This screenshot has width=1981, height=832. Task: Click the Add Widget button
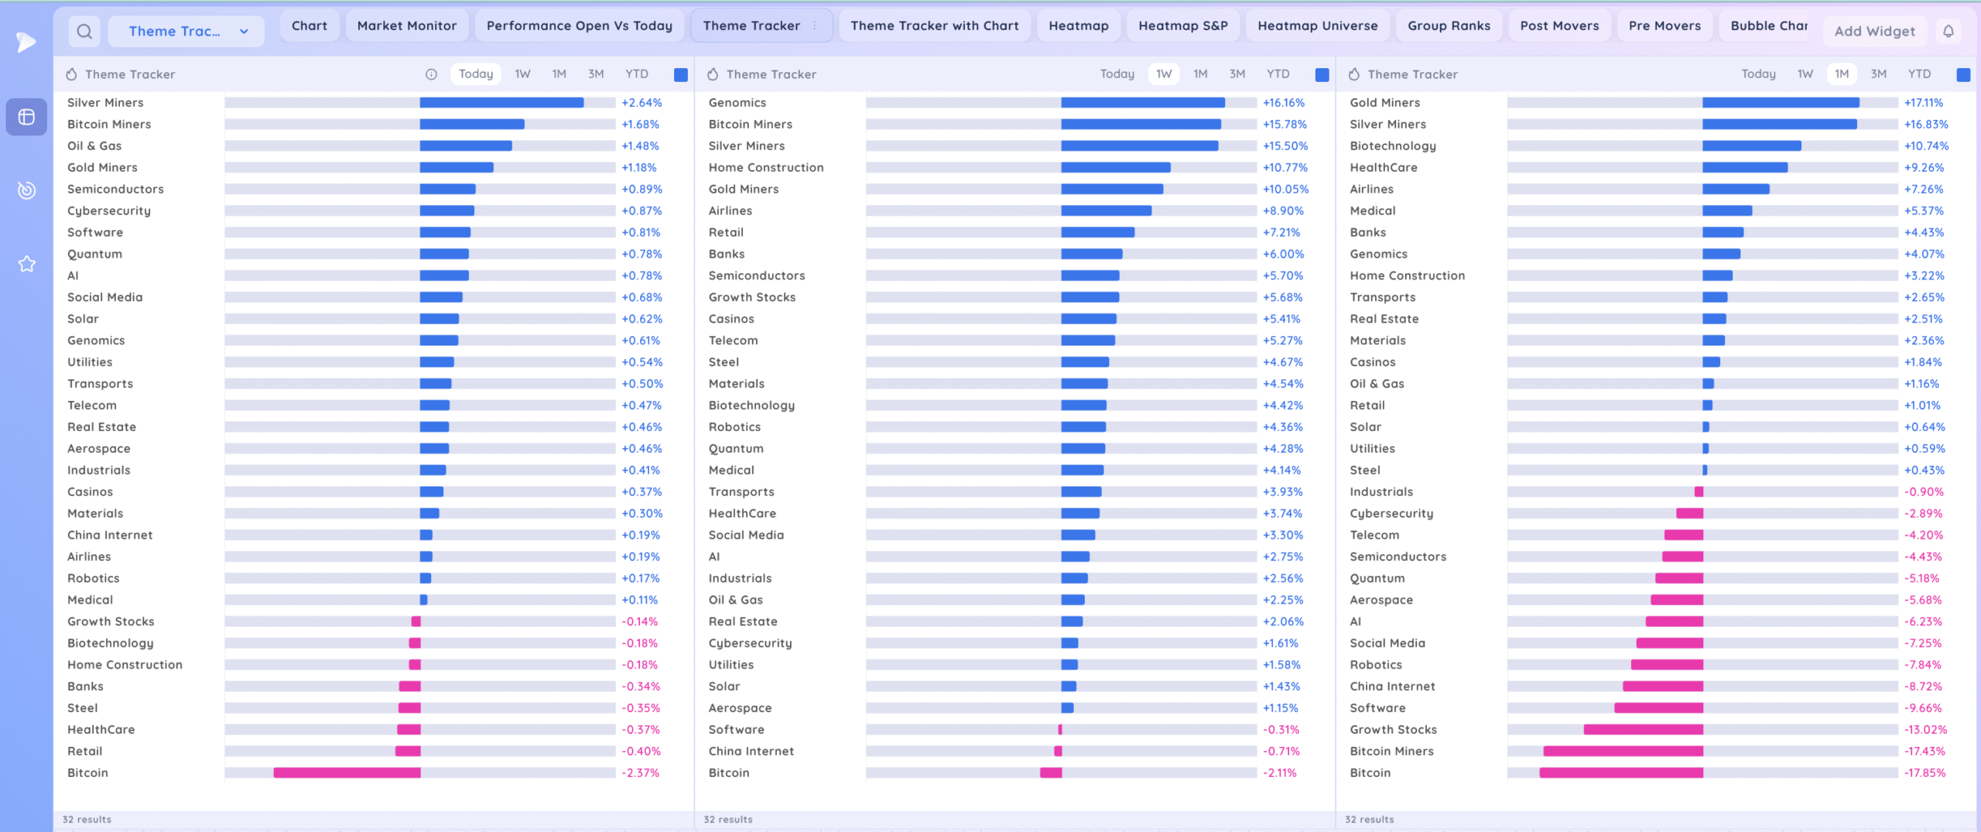coord(1874,32)
